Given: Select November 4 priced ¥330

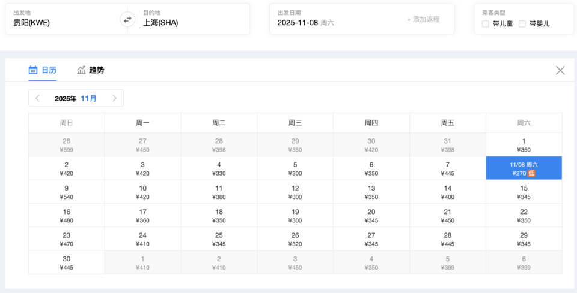Looking at the screenshot, I should pos(219,168).
